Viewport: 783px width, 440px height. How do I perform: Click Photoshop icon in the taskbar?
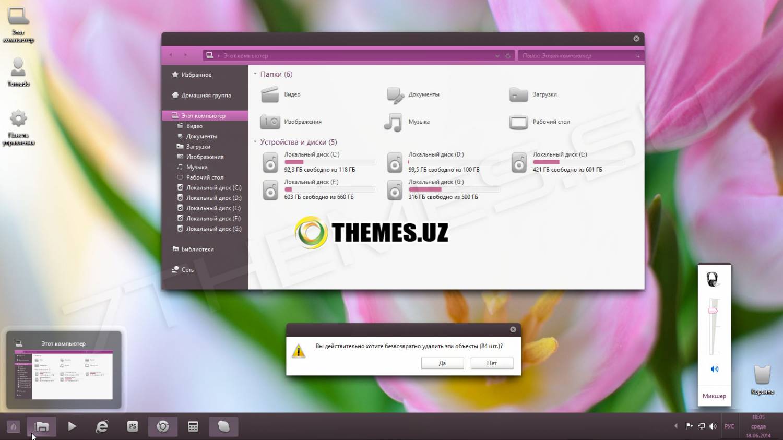(133, 426)
